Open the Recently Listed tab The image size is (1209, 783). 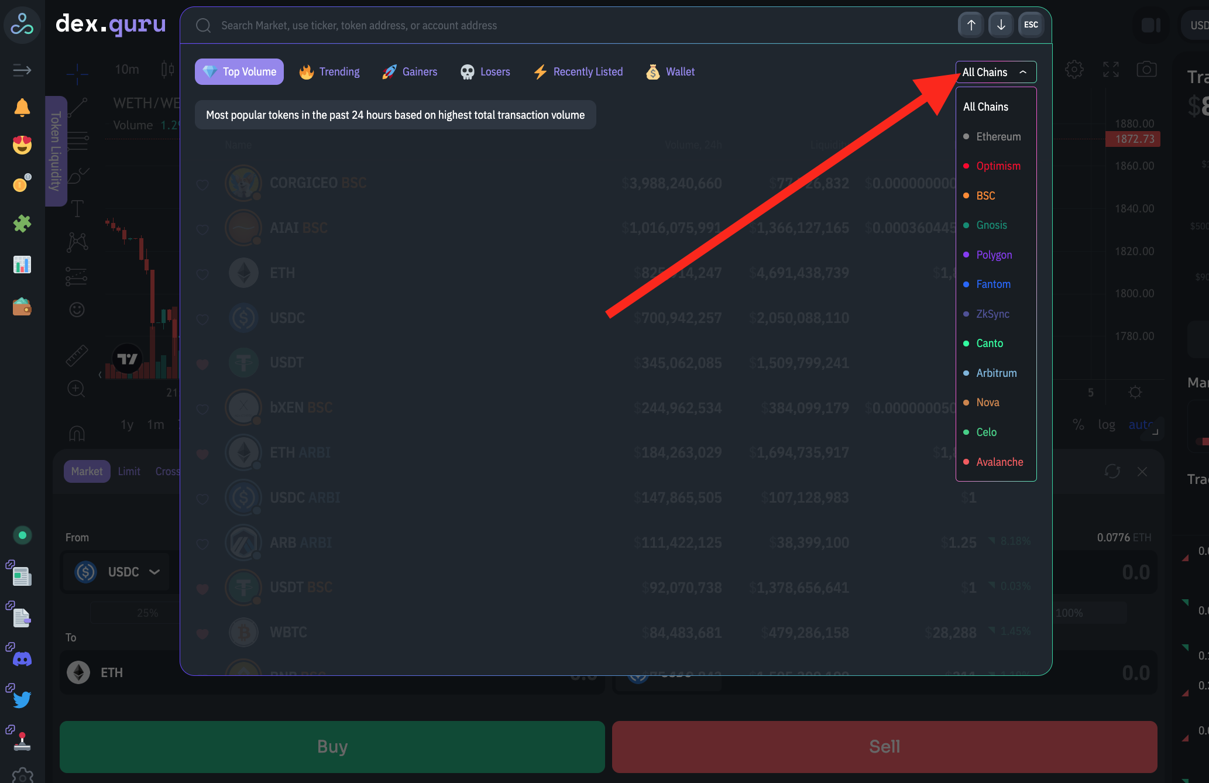tap(578, 72)
